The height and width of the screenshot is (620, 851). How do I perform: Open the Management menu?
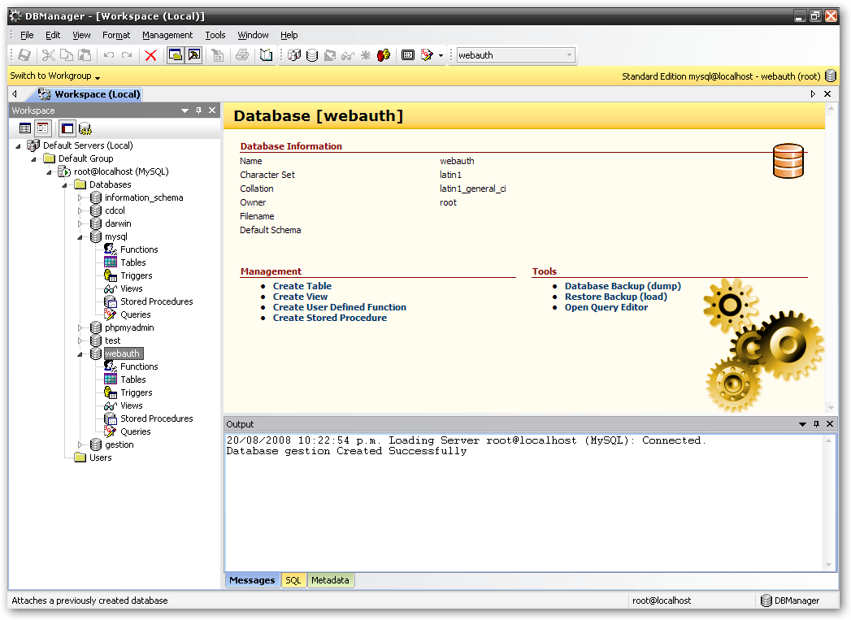[167, 35]
